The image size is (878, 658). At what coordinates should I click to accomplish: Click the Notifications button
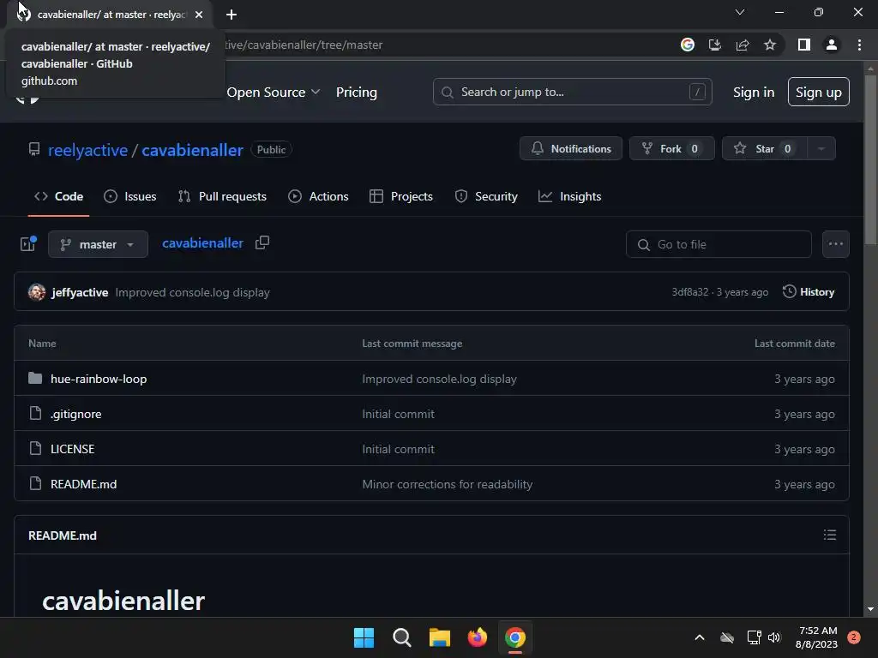(x=570, y=149)
